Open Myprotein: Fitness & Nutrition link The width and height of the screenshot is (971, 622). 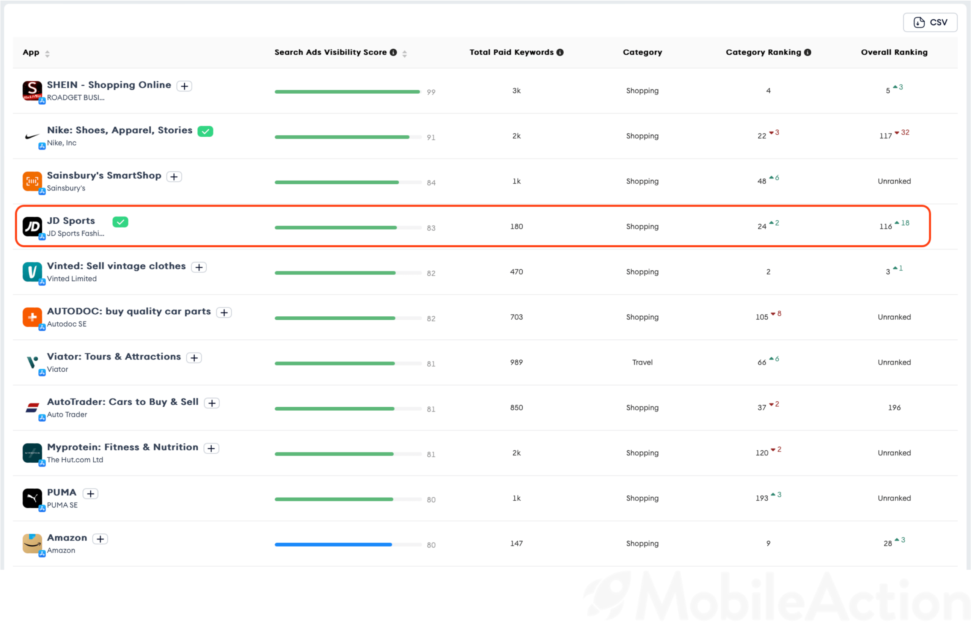pos(123,447)
